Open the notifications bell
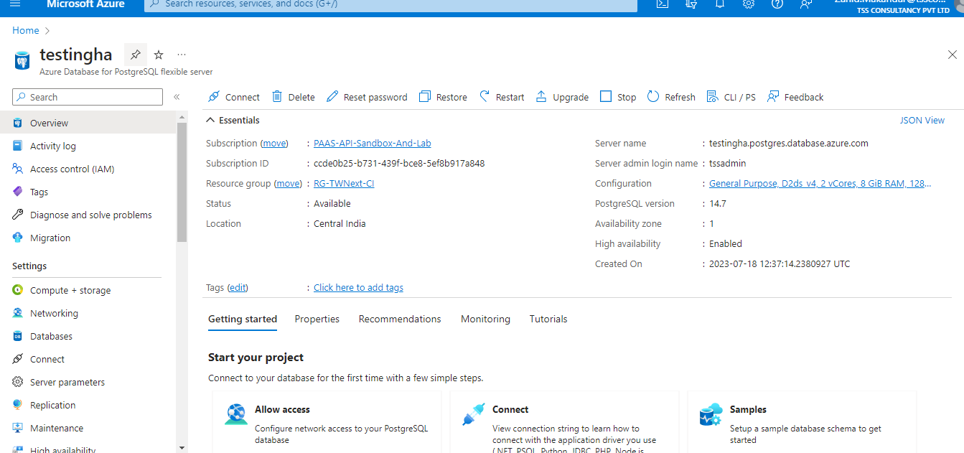Image resolution: width=964 pixels, height=453 pixels. click(720, 4)
